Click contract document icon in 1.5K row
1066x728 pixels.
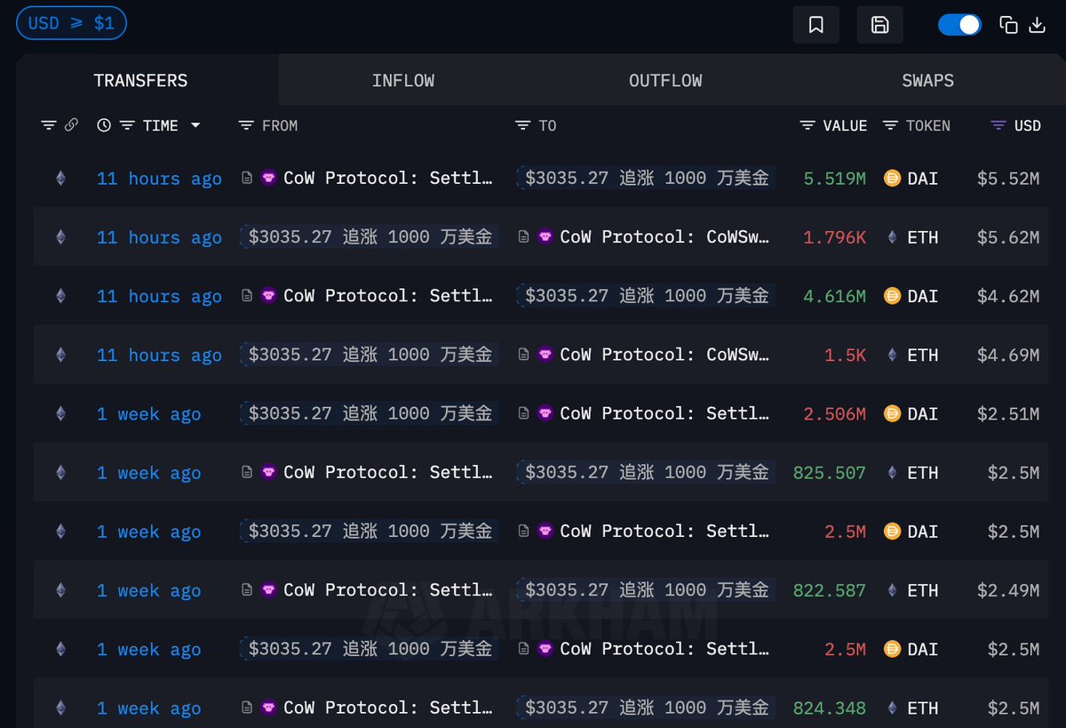pyautogui.click(x=524, y=355)
